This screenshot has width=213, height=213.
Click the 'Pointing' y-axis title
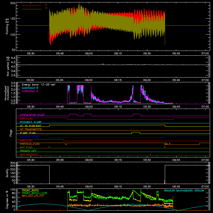pyautogui.click(x=7, y=26)
